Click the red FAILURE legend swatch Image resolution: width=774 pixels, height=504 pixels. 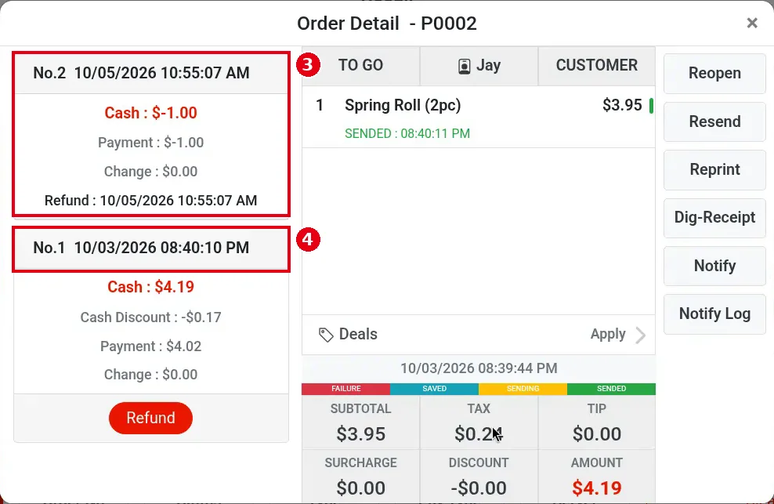coord(346,389)
